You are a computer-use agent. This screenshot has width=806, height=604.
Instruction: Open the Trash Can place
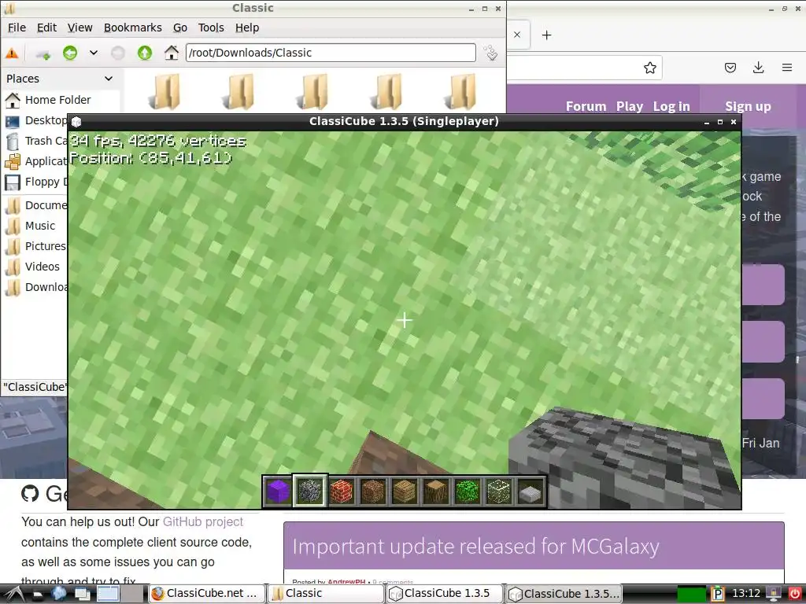coord(36,142)
